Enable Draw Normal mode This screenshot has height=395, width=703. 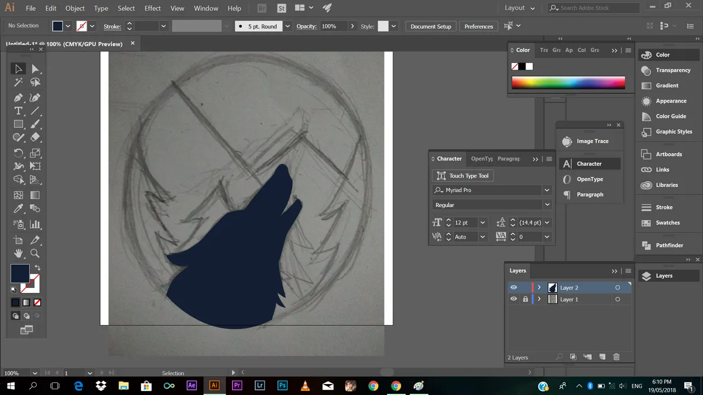click(x=15, y=316)
